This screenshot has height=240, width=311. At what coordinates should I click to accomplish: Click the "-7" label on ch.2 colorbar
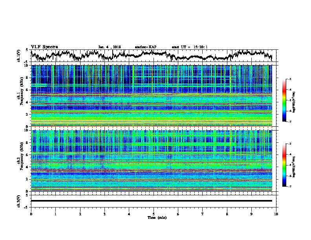click(x=290, y=187)
